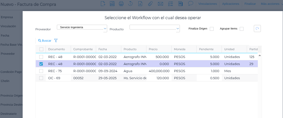Tick the Agrupar Items checkbox
This screenshot has height=118, width=283.
241,29
